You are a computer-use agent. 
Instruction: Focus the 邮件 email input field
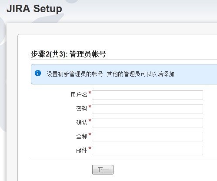[x=147, y=151]
